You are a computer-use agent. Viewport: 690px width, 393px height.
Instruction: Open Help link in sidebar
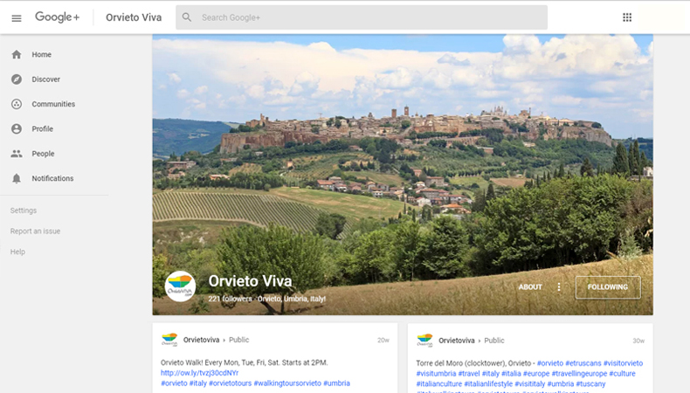17,252
